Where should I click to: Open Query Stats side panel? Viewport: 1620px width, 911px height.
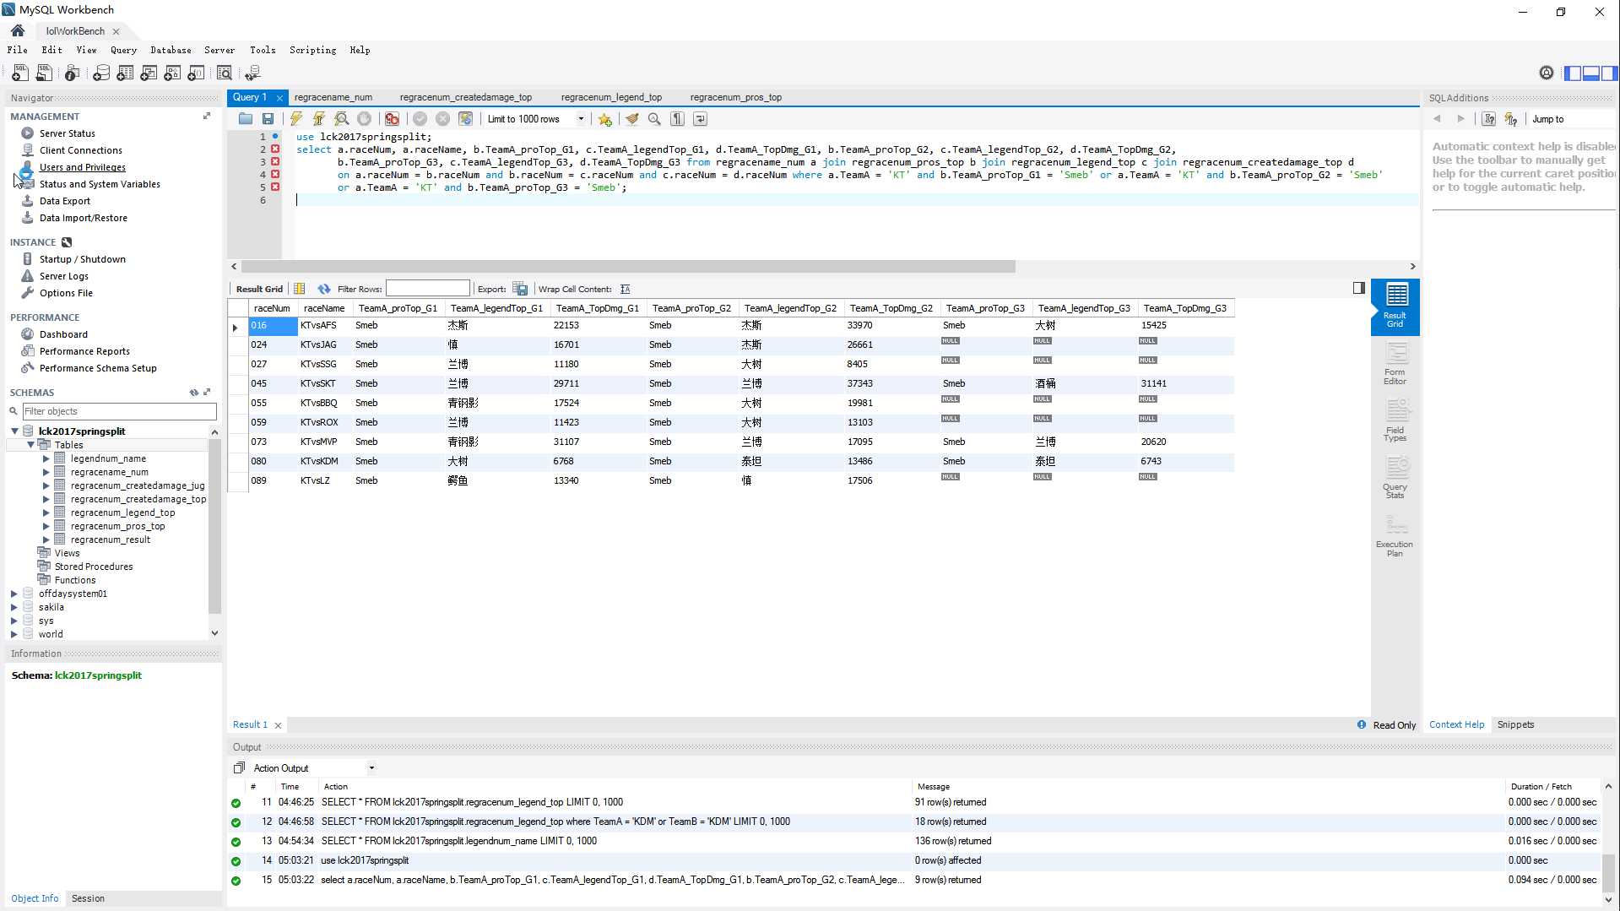1395,478
